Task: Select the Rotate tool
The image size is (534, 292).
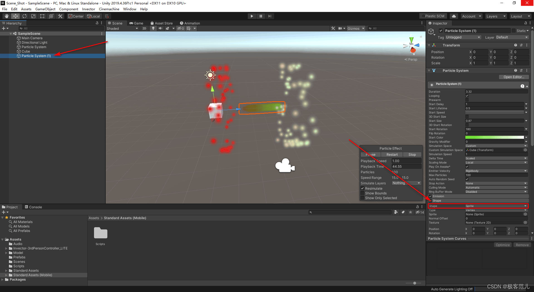Action: coord(24,16)
